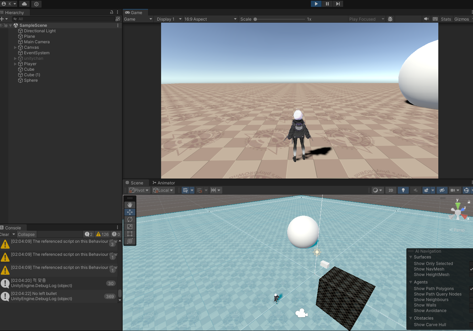Lock the Scene view gizmo rotation

(x=469, y=202)
